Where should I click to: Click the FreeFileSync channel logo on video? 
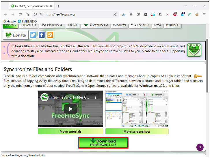(x=44, y=97)
